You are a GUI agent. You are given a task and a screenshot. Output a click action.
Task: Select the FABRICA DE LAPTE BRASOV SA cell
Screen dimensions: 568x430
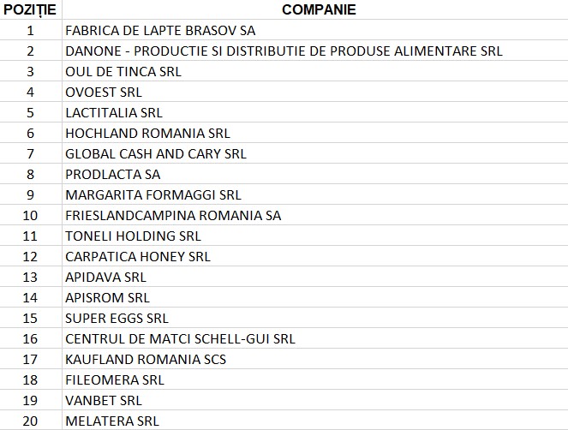[160, 30]
